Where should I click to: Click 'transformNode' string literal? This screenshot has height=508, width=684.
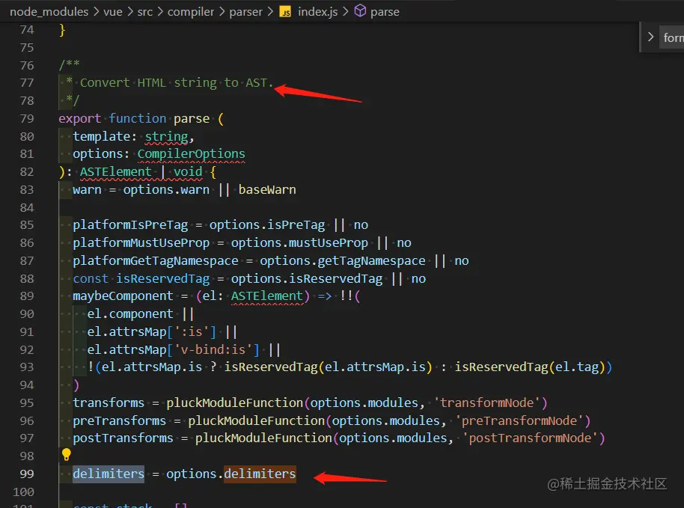point(487,403)
